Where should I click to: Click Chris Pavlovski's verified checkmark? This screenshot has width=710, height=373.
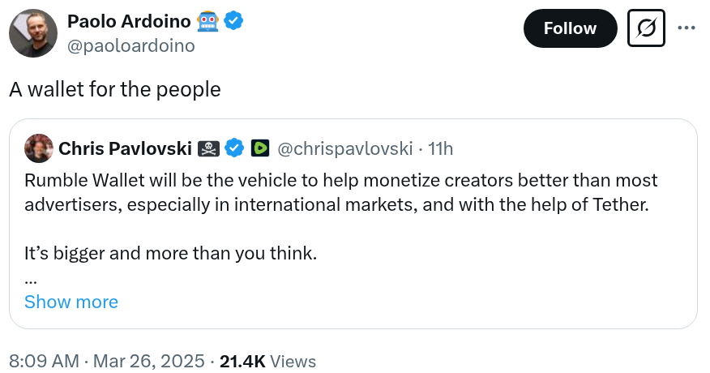[x=235, y=148]
